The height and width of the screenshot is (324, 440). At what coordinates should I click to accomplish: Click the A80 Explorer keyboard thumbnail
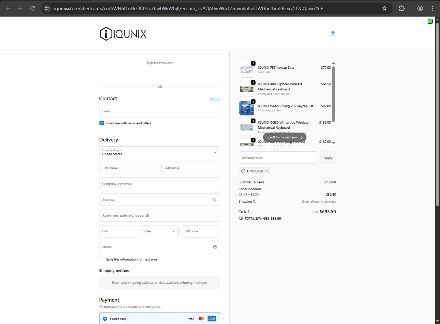coord(247,89)
